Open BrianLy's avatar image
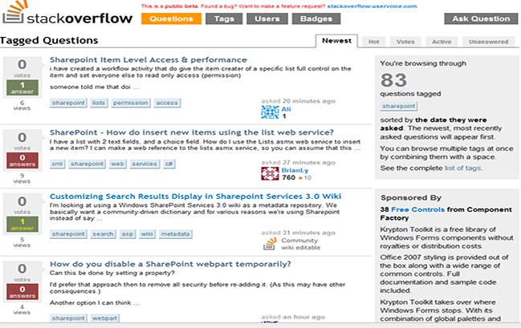This screenshot has height=328, width=521. coord(270,174)
